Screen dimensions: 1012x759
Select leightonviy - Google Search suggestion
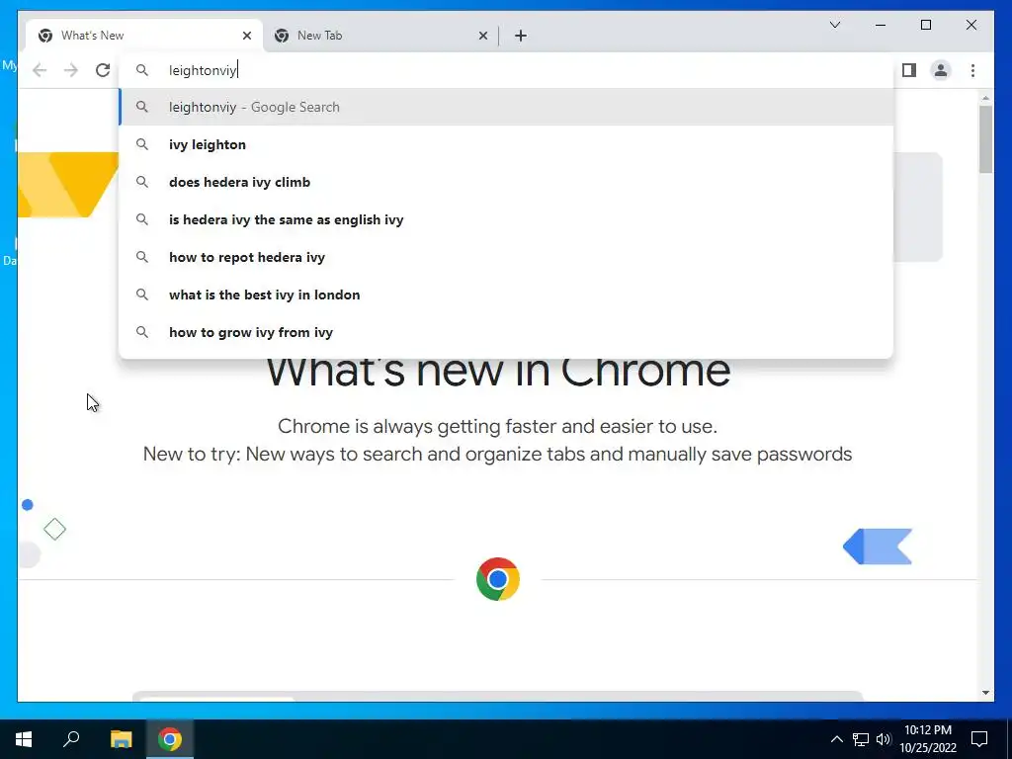tap(507, 107)
